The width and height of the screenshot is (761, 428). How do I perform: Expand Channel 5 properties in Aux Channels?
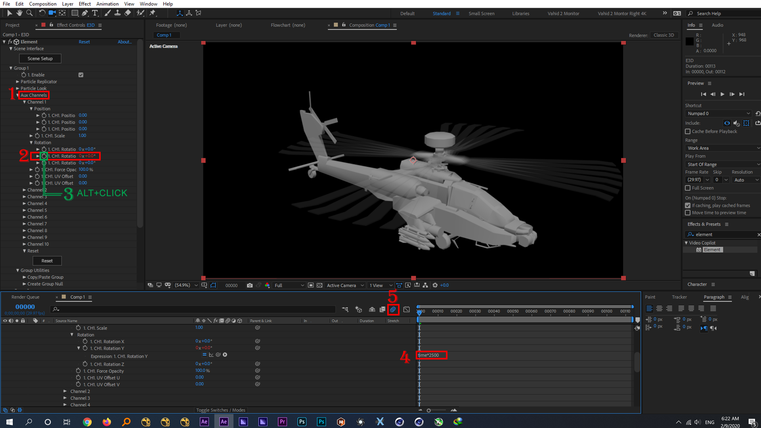pyautogui.click(x=25, y=210)
